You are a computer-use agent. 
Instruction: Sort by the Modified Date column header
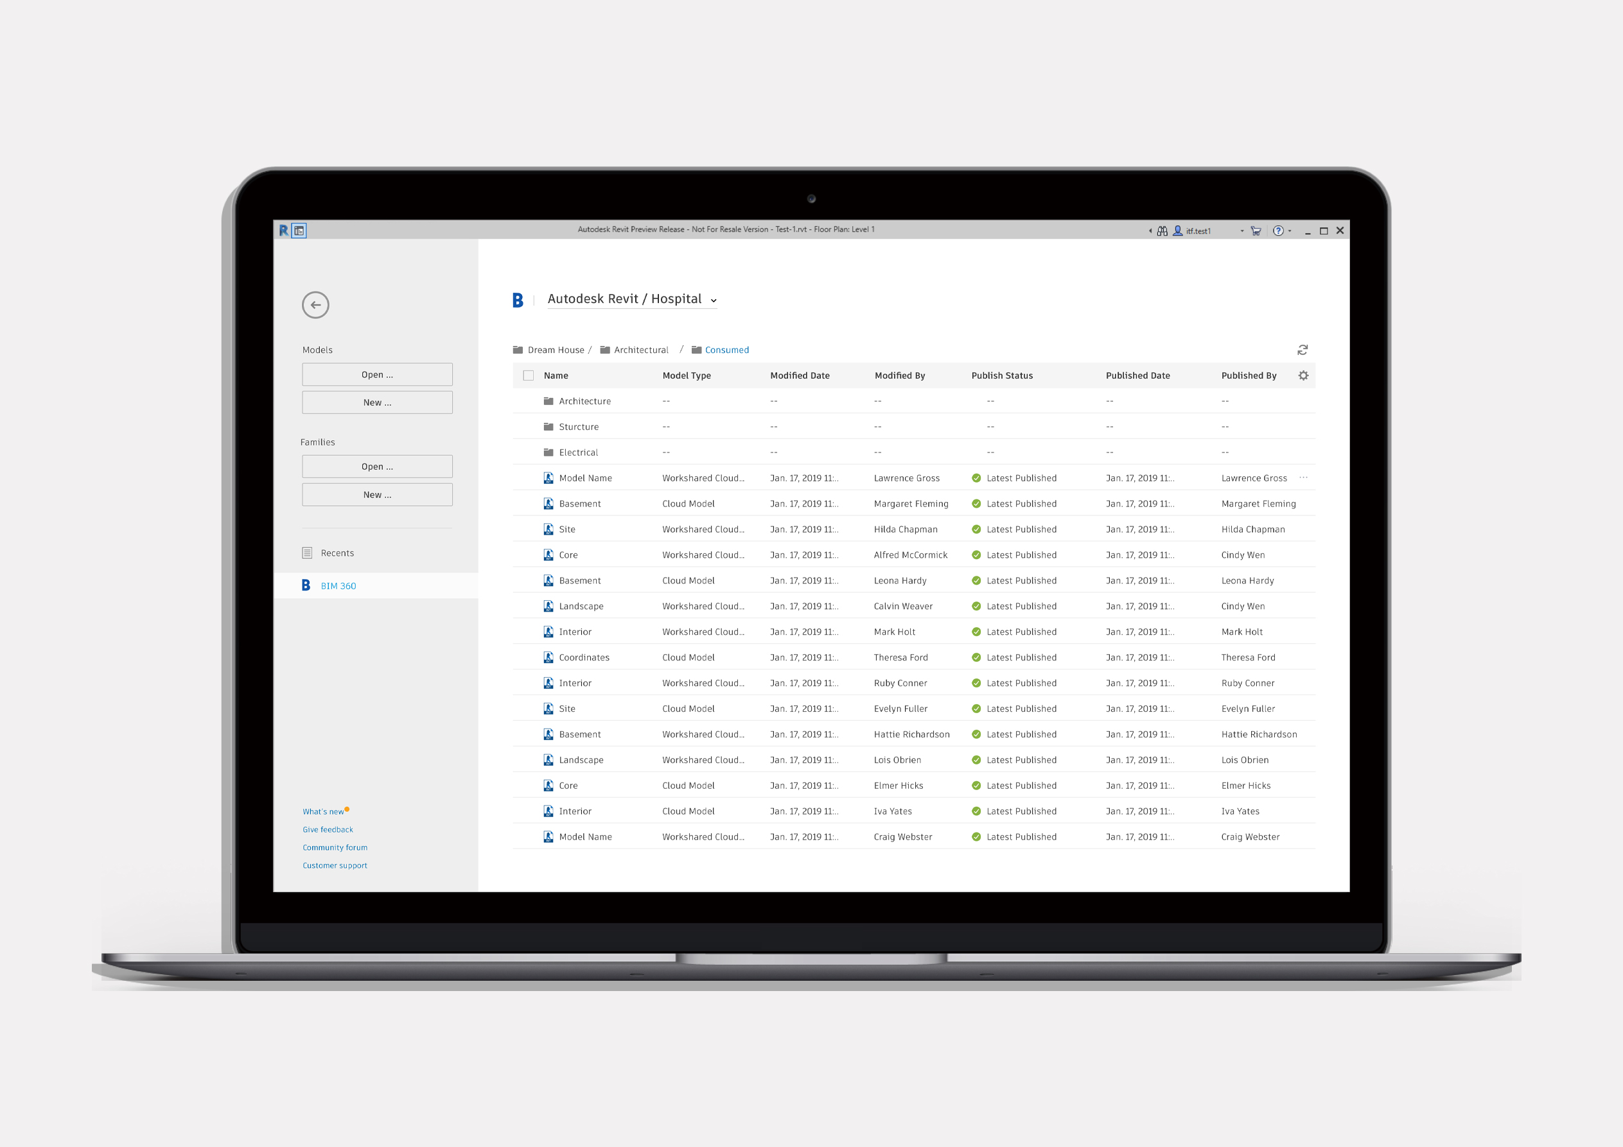point(800,375)
